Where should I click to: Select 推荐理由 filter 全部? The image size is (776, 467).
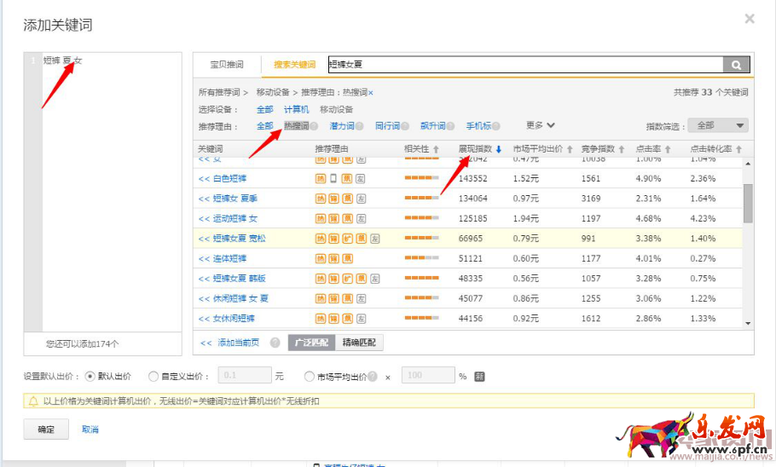(x=264, y=126)
